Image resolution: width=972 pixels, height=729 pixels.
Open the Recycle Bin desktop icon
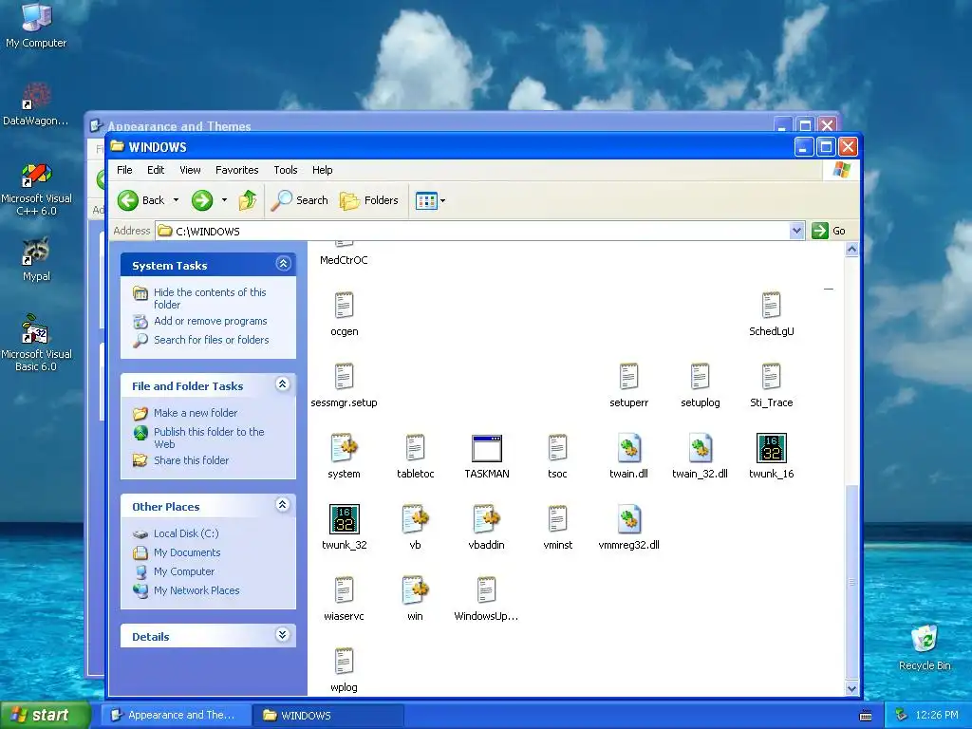point(925,647)
